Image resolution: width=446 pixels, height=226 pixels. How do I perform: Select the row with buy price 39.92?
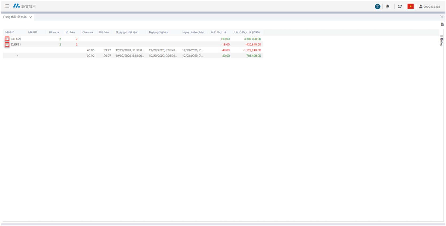click(x=91, y=56)
